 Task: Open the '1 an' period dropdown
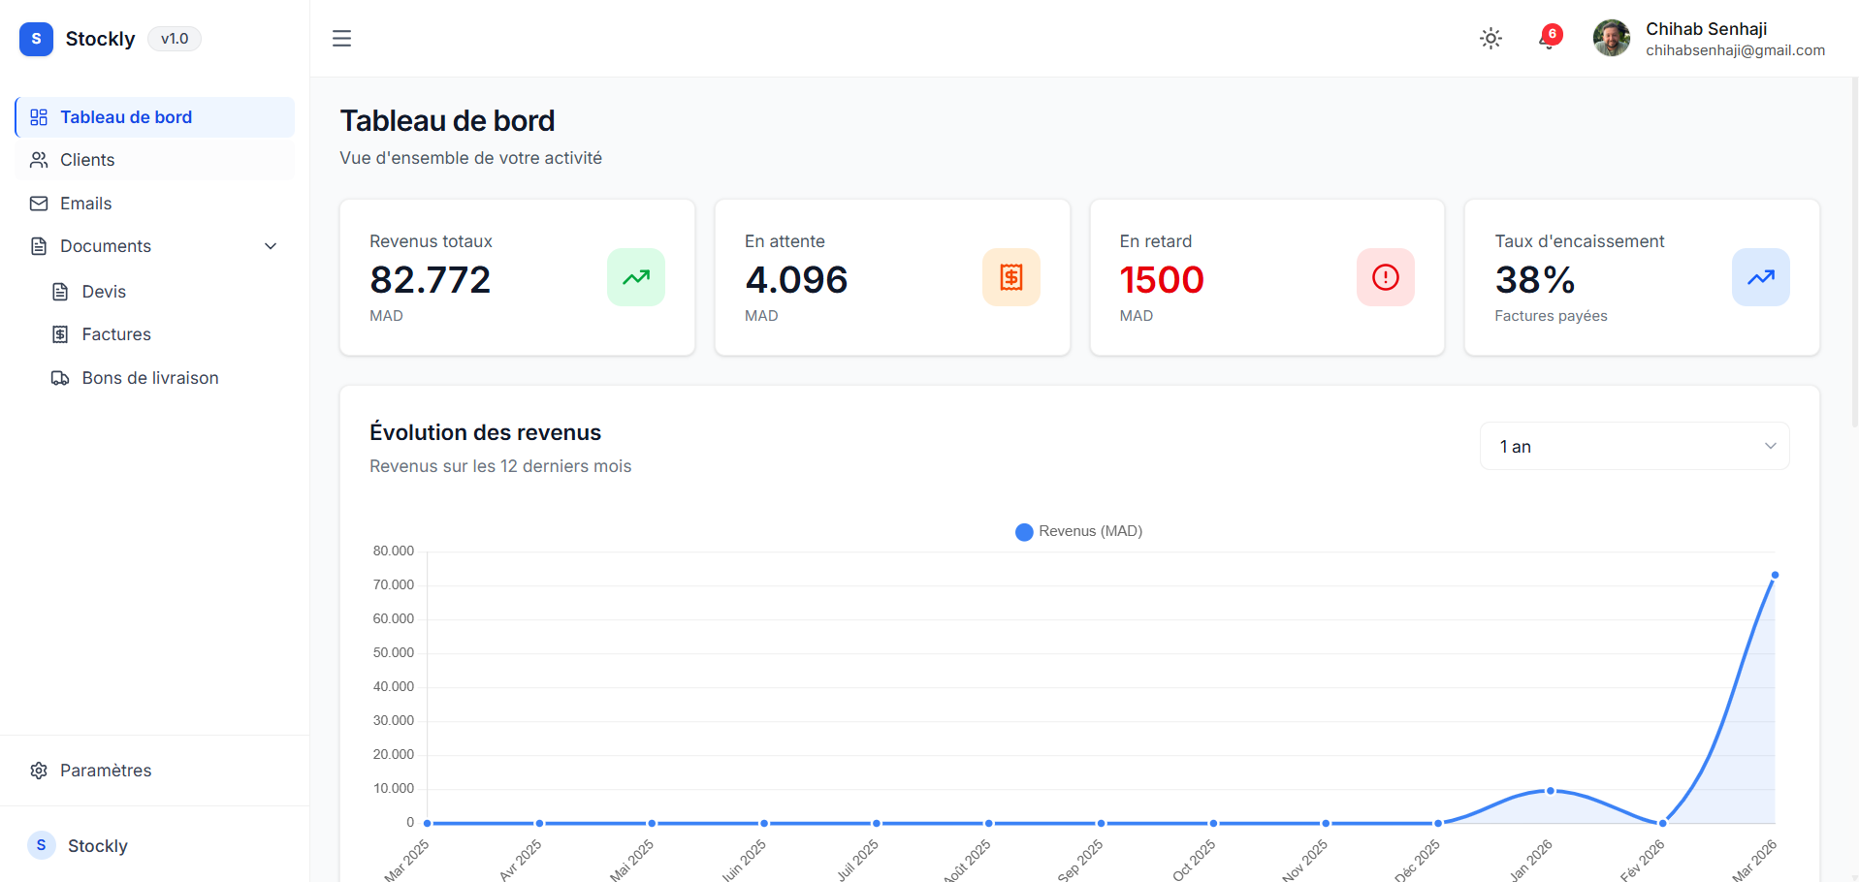coord(1634,446)
